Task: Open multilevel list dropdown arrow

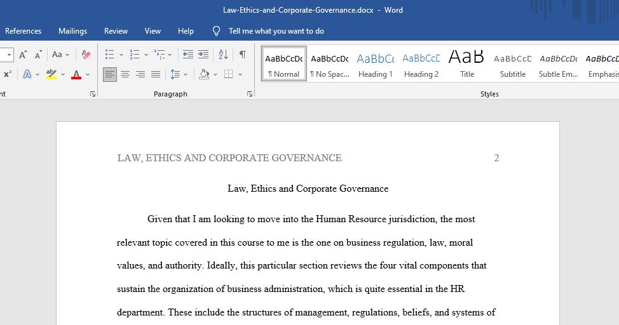Action: pyautogui.click(x=170, y=55)
